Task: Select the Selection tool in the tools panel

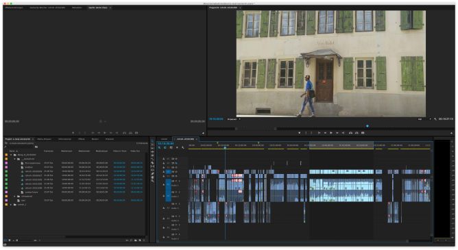Action: 152,141
